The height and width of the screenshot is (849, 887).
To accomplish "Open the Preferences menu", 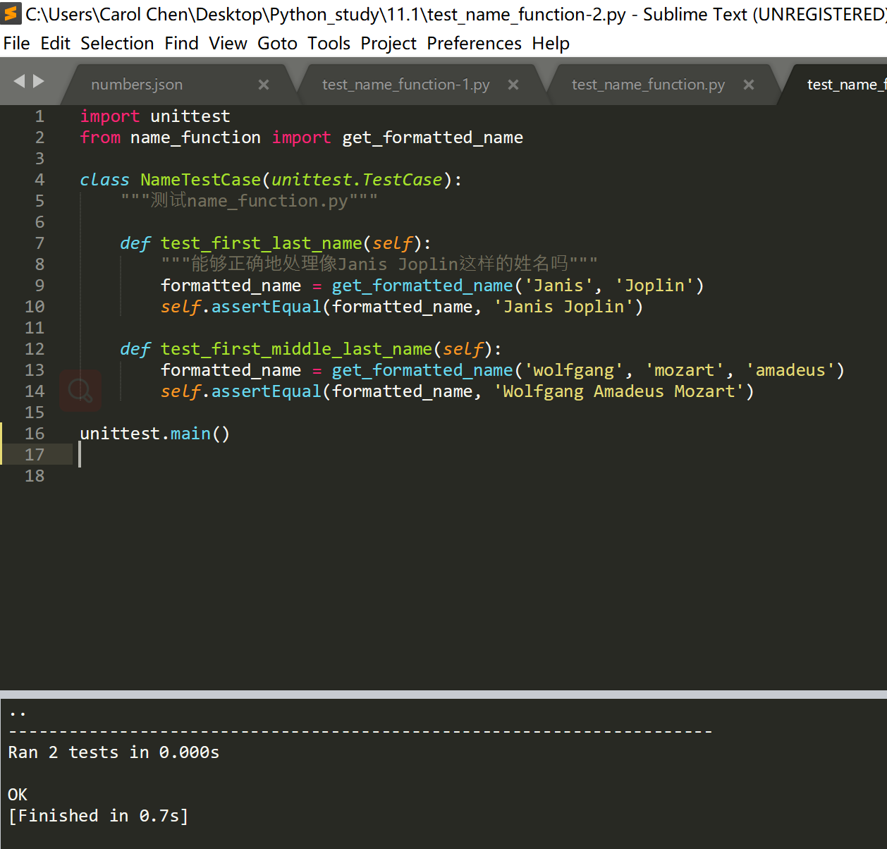I will pyautogui.click(x=475, y=44).
